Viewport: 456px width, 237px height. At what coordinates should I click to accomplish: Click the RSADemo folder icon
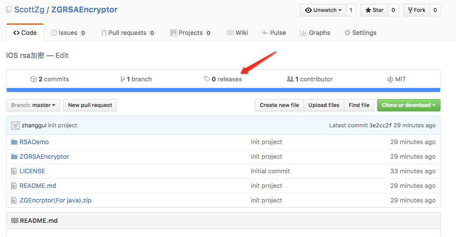(15, 142)
